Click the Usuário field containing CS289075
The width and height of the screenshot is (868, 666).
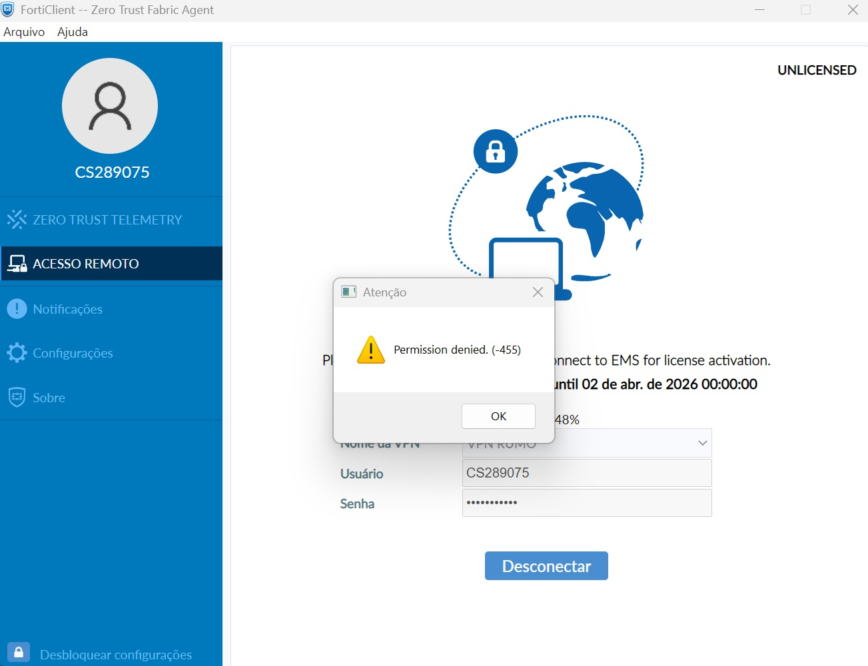587,473
